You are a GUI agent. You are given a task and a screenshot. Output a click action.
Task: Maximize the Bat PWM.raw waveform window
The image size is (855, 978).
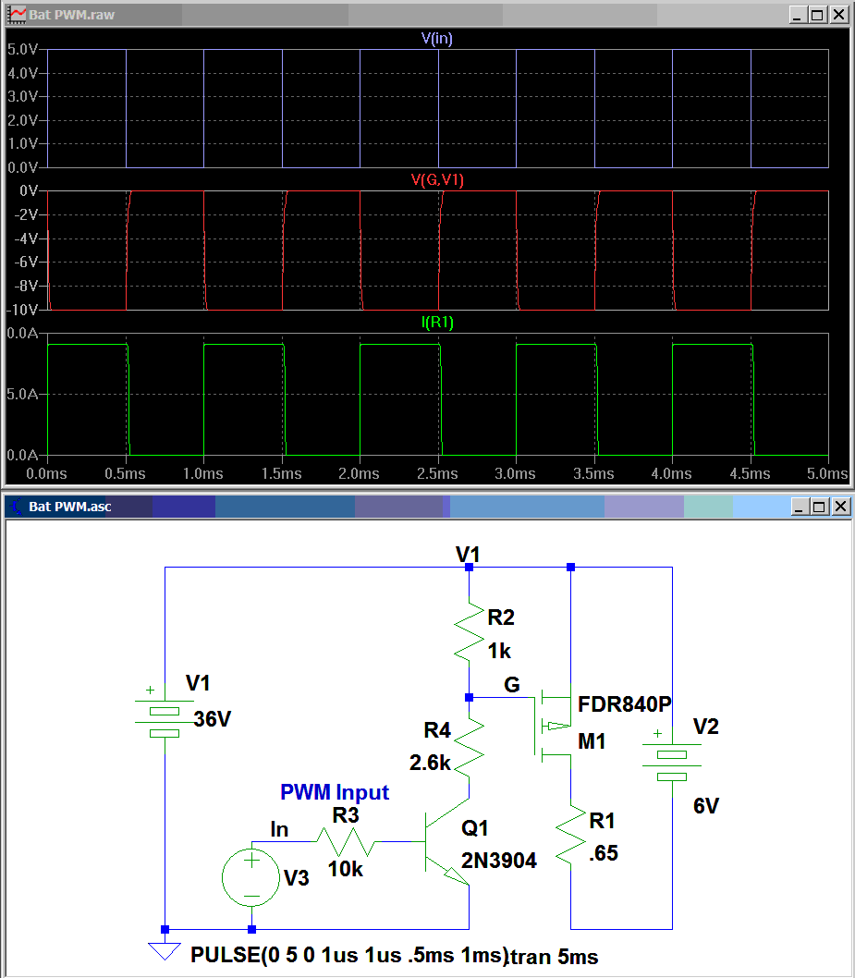pyautogui.click(x=817, y=15)
